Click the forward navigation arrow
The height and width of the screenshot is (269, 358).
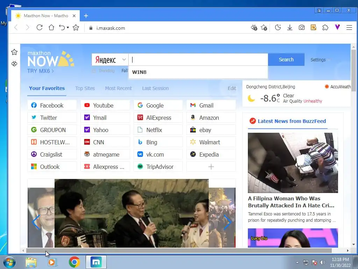click(28, 28)
